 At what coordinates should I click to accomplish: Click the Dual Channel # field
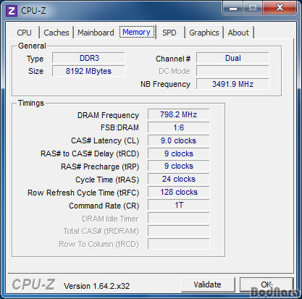pos(232,58)
